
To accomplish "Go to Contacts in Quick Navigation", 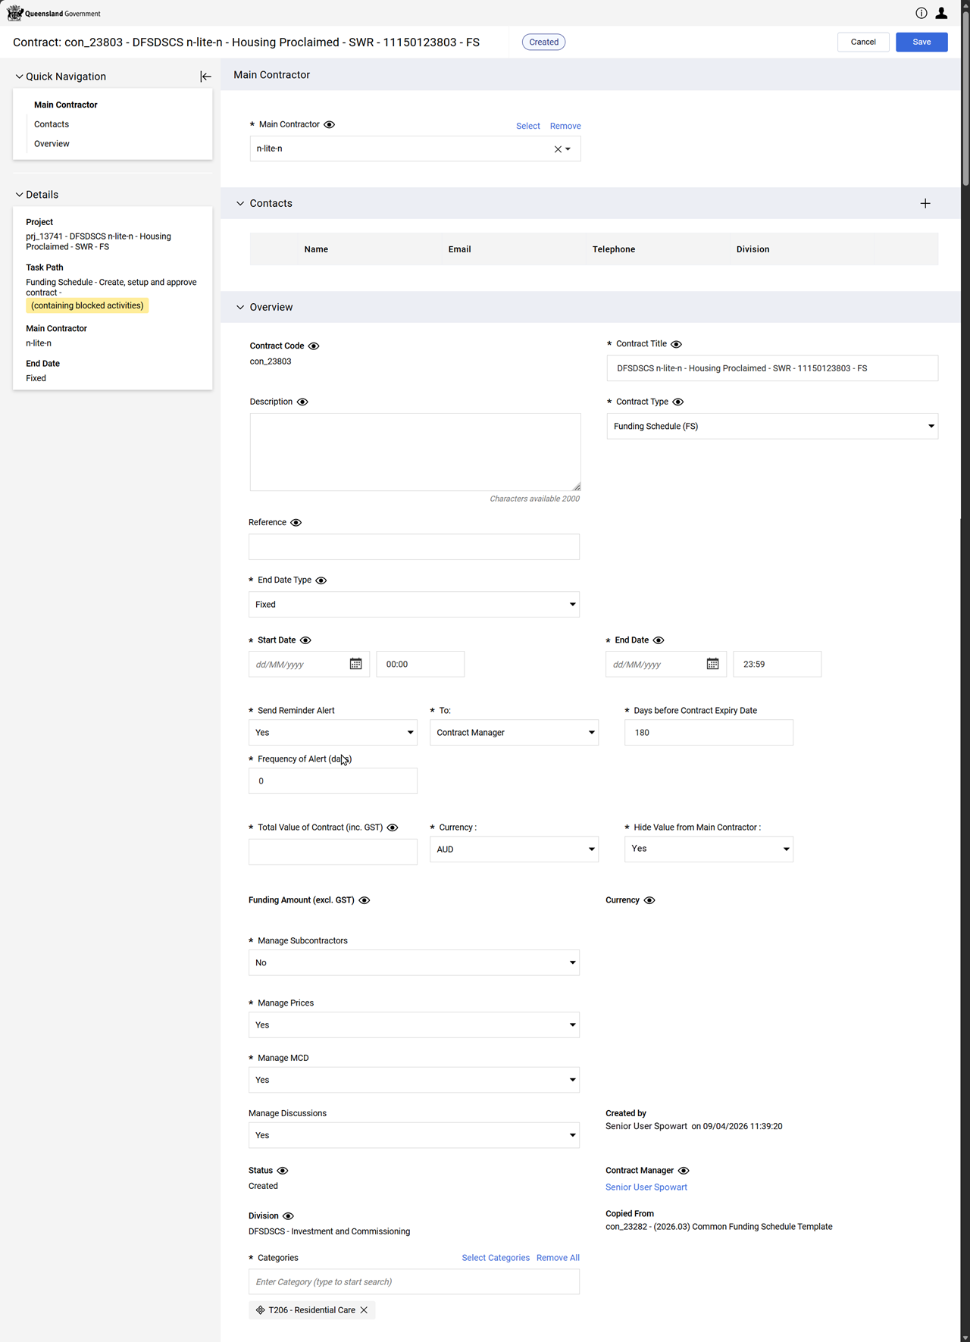I will tap(52, 124).
